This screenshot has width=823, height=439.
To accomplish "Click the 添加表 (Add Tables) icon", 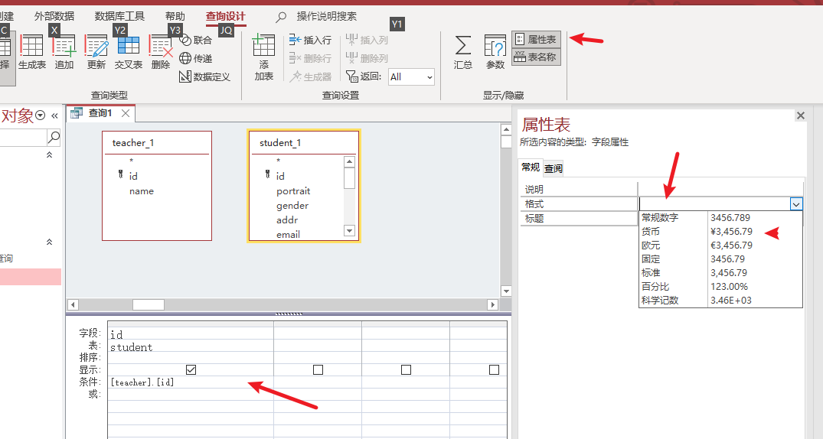I will [x=264, y=57].
